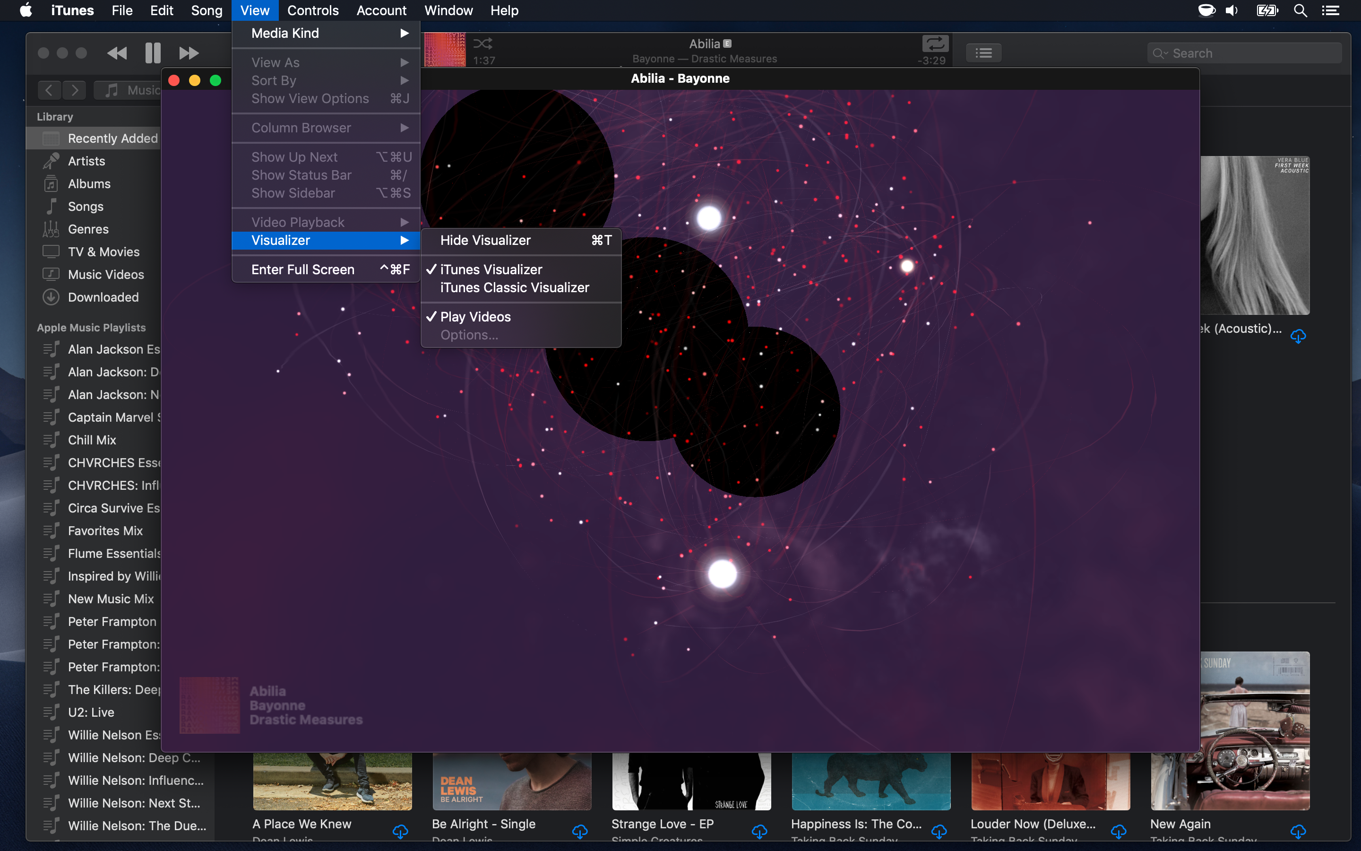The height and width of the screenshot is (851, 1361).
Task: Click greyed-out Options in Visualizer submenu
Action: click(x=468, y=334)
